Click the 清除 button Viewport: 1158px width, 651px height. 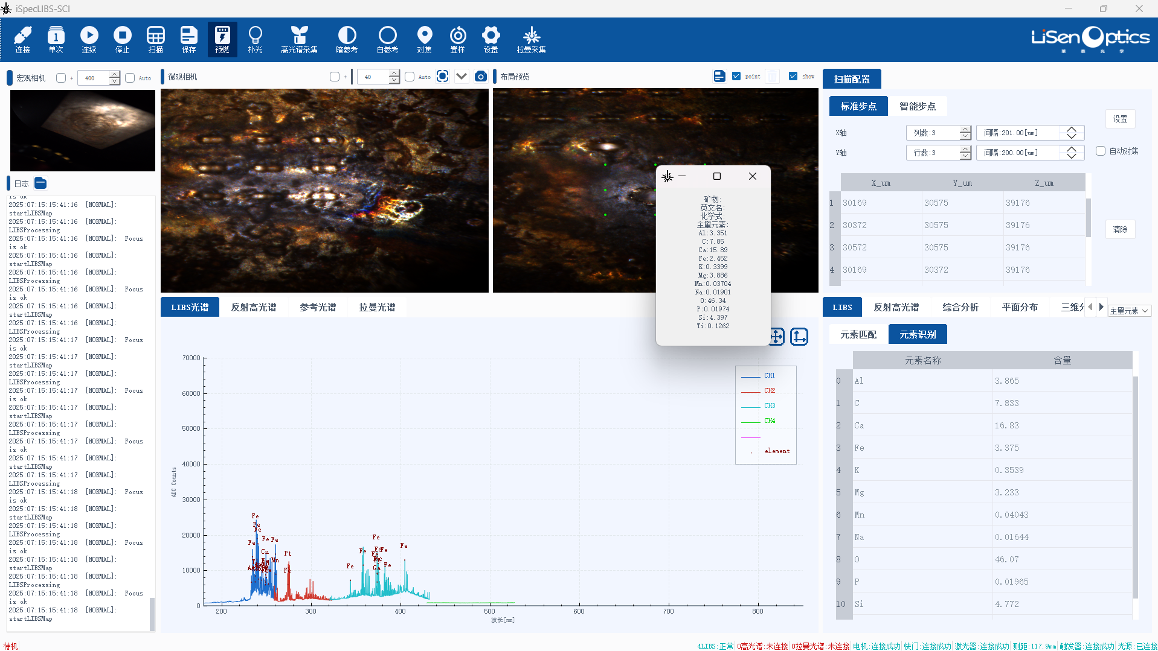tap(1120, 229)
